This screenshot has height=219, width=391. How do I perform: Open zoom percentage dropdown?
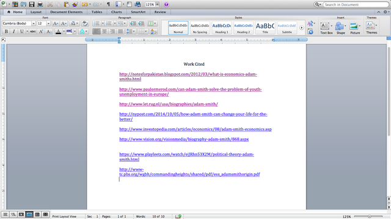157,4
